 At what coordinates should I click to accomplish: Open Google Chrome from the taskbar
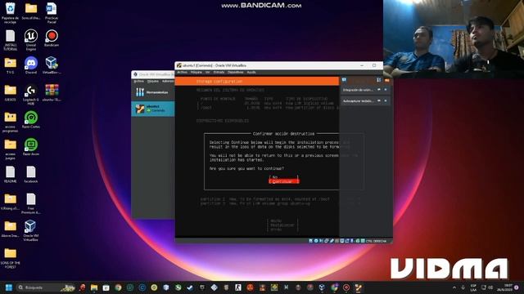pyautogui.click(x=118, y=287)
